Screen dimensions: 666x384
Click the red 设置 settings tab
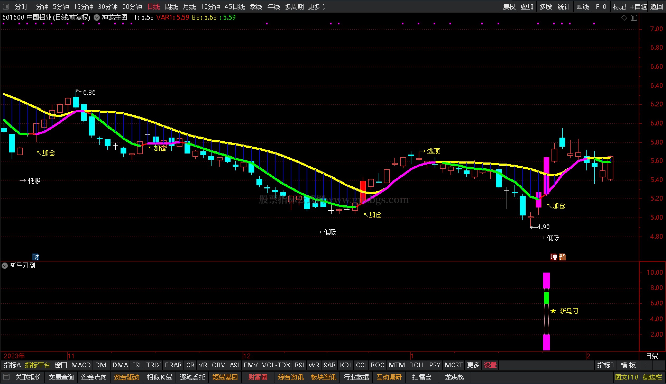490,365
